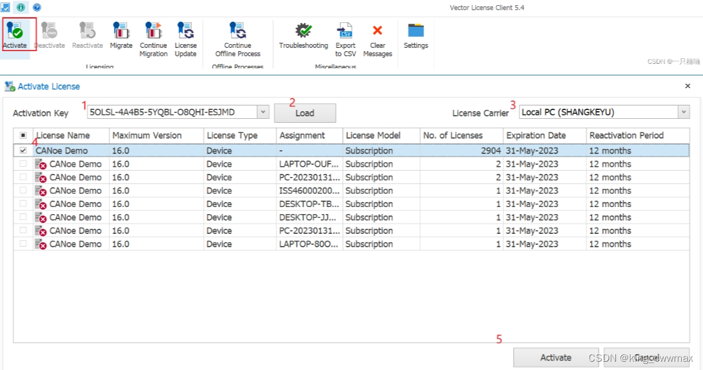Sort by No. of Licenses column header
The width and height of the screenshot is (703, 370).
(462, 135)
